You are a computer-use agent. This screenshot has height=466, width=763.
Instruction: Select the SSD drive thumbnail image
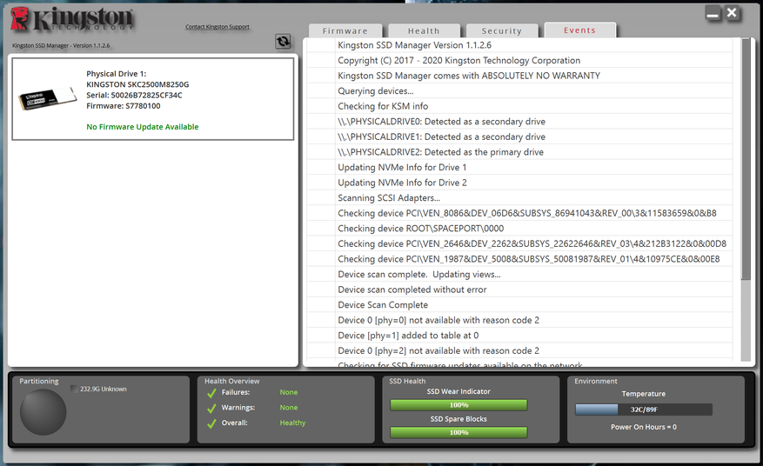47,98
